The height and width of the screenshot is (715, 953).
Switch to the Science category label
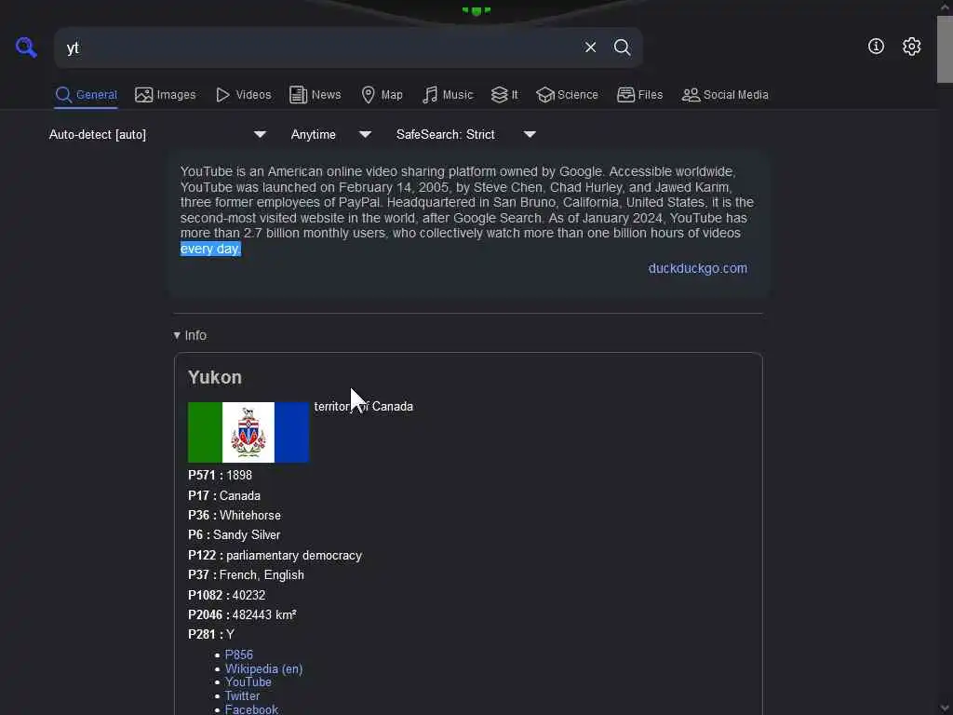(577, 95)
